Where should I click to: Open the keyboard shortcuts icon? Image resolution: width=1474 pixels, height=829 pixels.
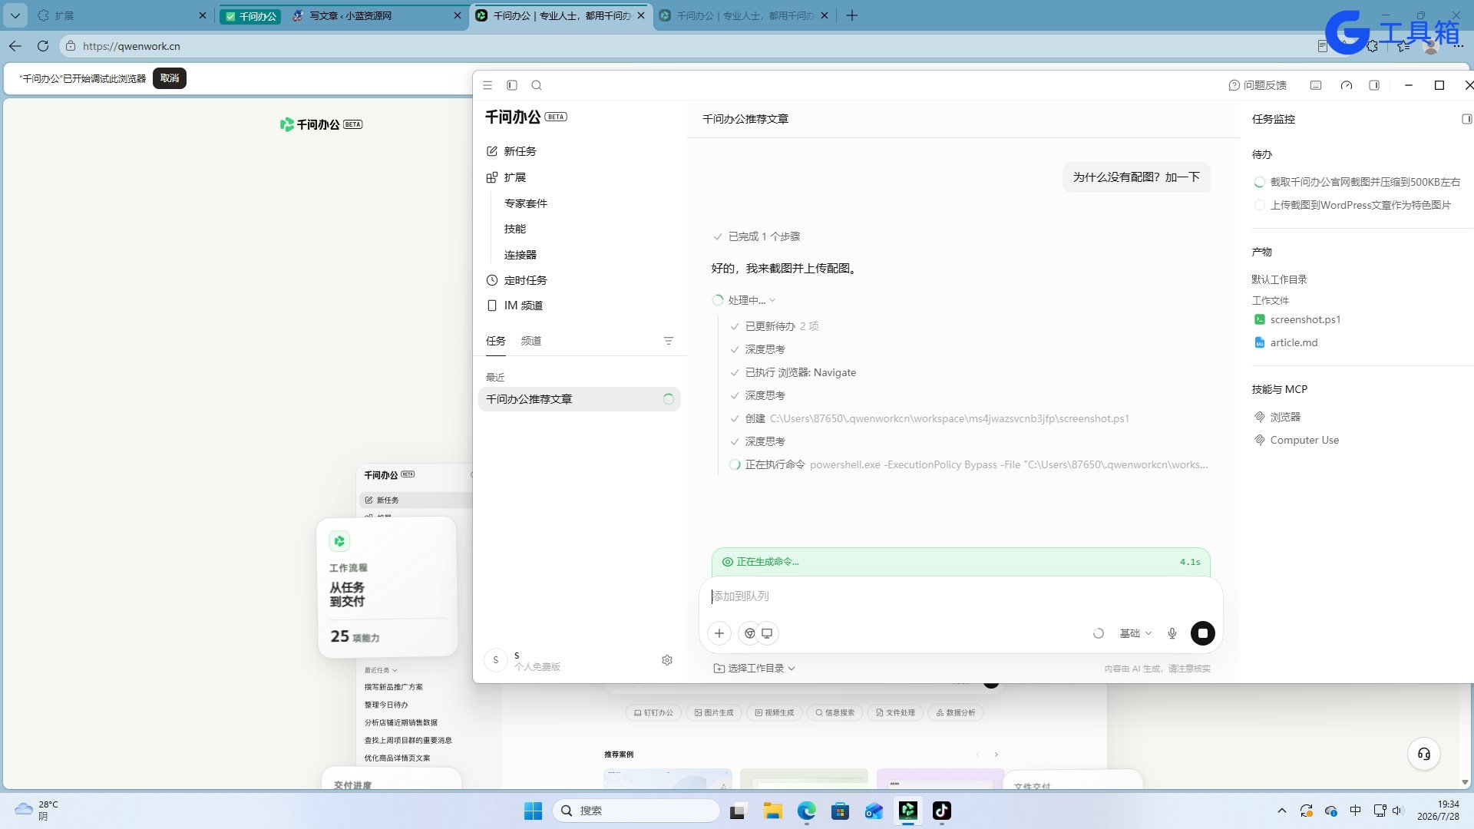pyautogui.click(x=1316, y=85)
